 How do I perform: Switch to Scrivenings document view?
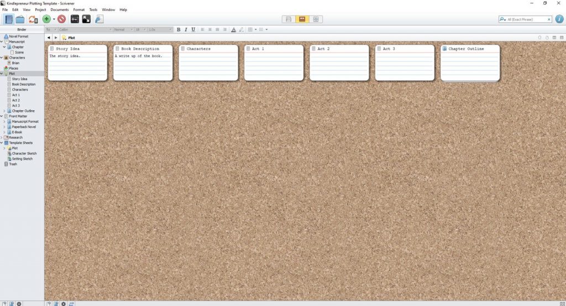coord(289,19)
